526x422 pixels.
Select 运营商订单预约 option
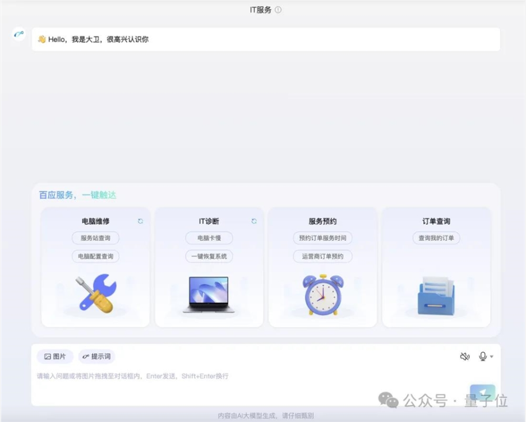pos(322,257)
